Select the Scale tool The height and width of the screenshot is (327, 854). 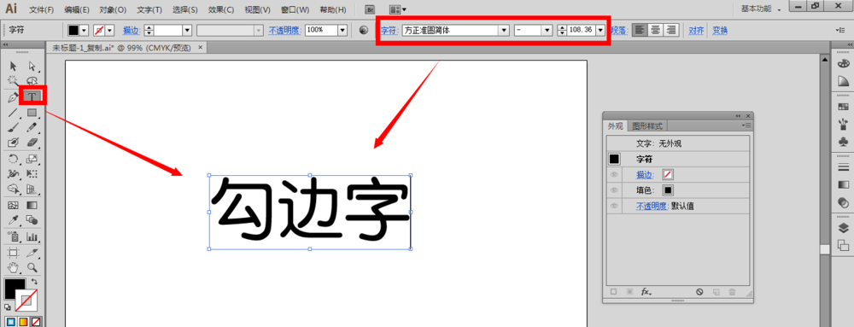coord(32,160)
